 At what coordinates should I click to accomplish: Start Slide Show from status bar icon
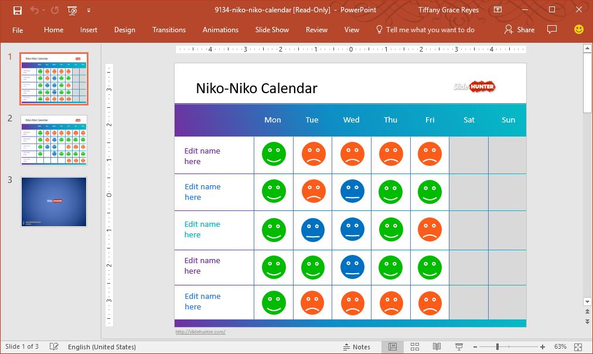click(459, 347)
